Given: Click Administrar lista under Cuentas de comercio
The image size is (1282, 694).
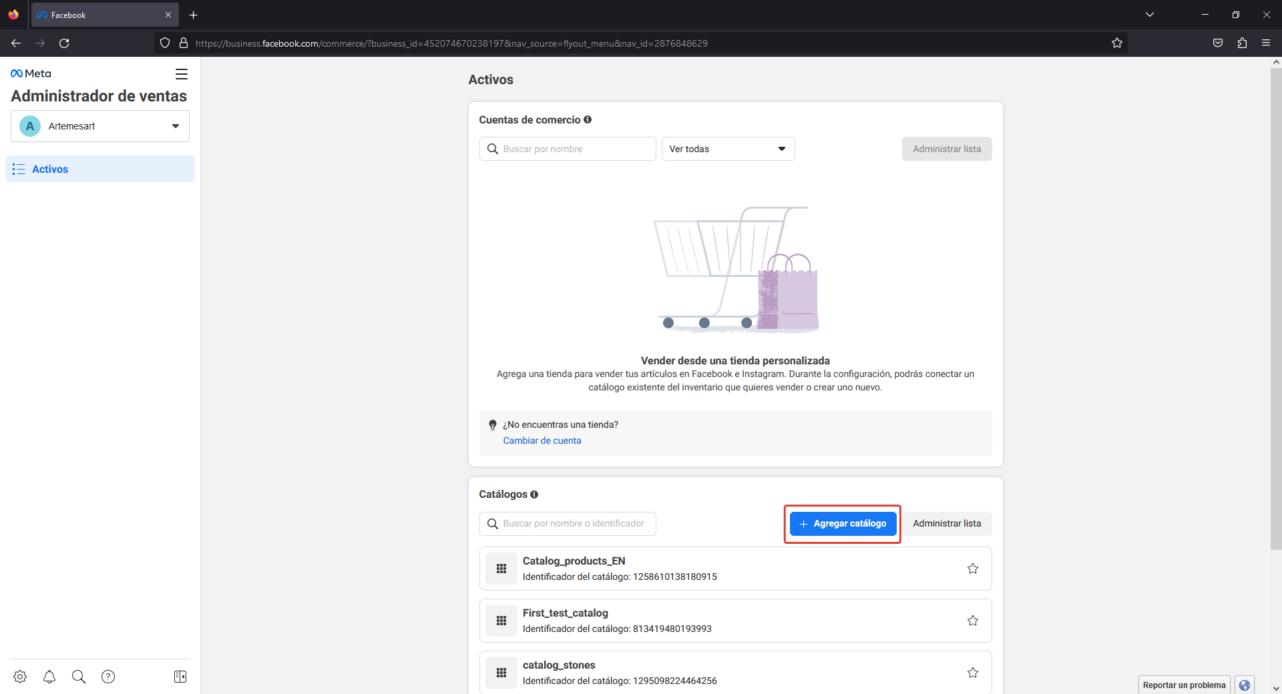Looking at the screenshot, I should (947, 149).
